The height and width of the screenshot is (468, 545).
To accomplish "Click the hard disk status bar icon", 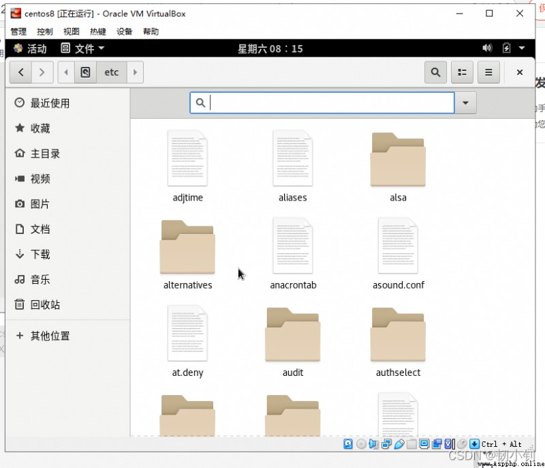I will pyautogui.click(x=348, y=444).
